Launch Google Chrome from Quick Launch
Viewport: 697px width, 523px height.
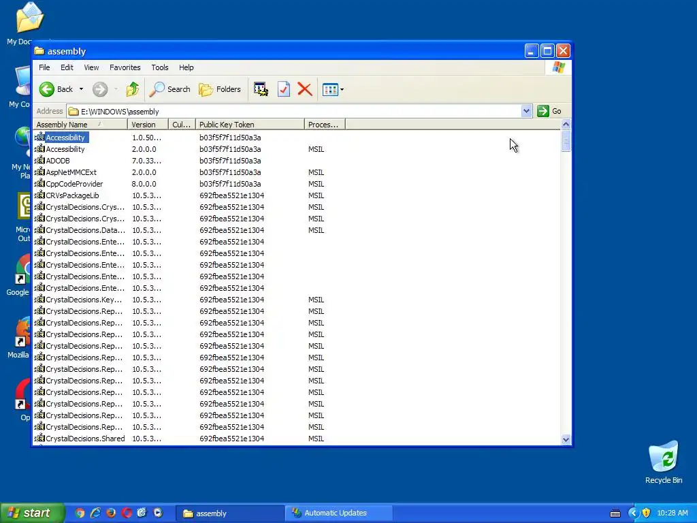[x=80, y=513]
